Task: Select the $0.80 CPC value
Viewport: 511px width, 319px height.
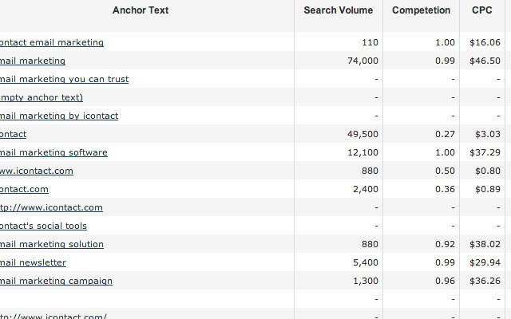Action: click(x=488, y=171)
